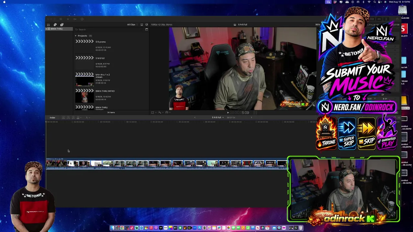Open the 5 N 6 full timeline dropdown
This screenshot has height=232, width=413.
pyautogui.click(x=218, y=118)
